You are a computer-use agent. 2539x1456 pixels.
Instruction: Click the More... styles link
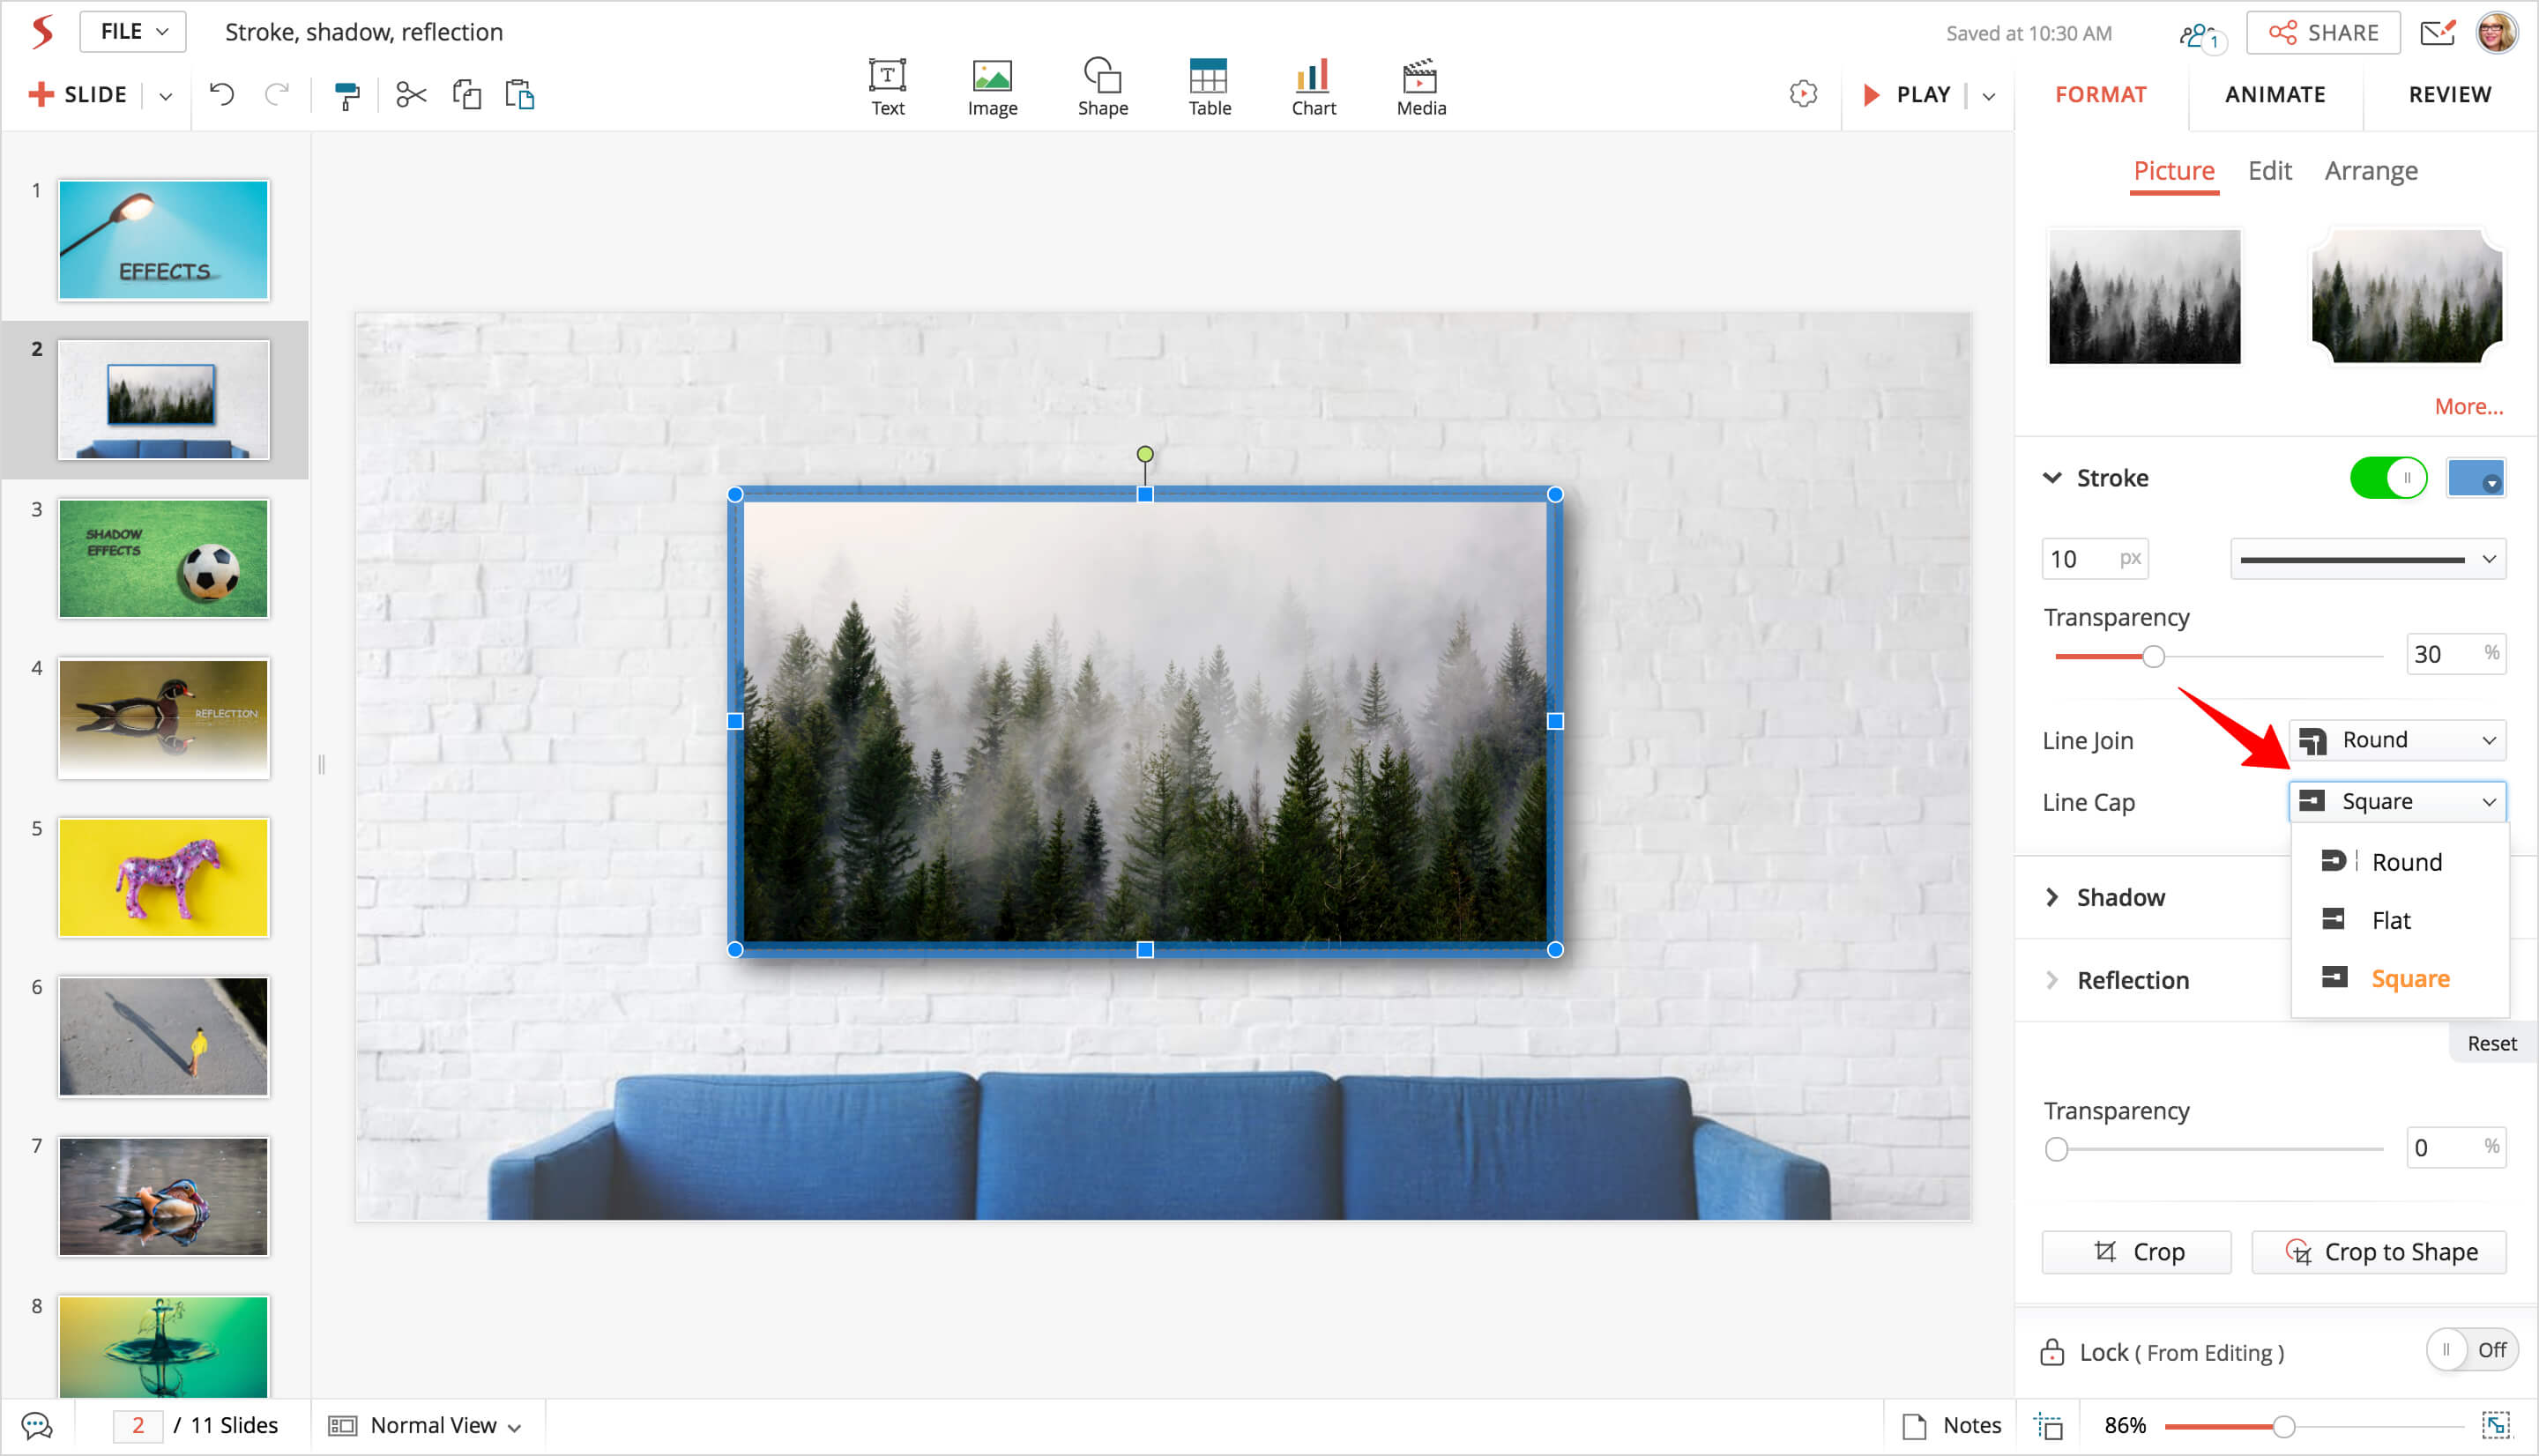pyautogui.click(x=2468, y=406)
